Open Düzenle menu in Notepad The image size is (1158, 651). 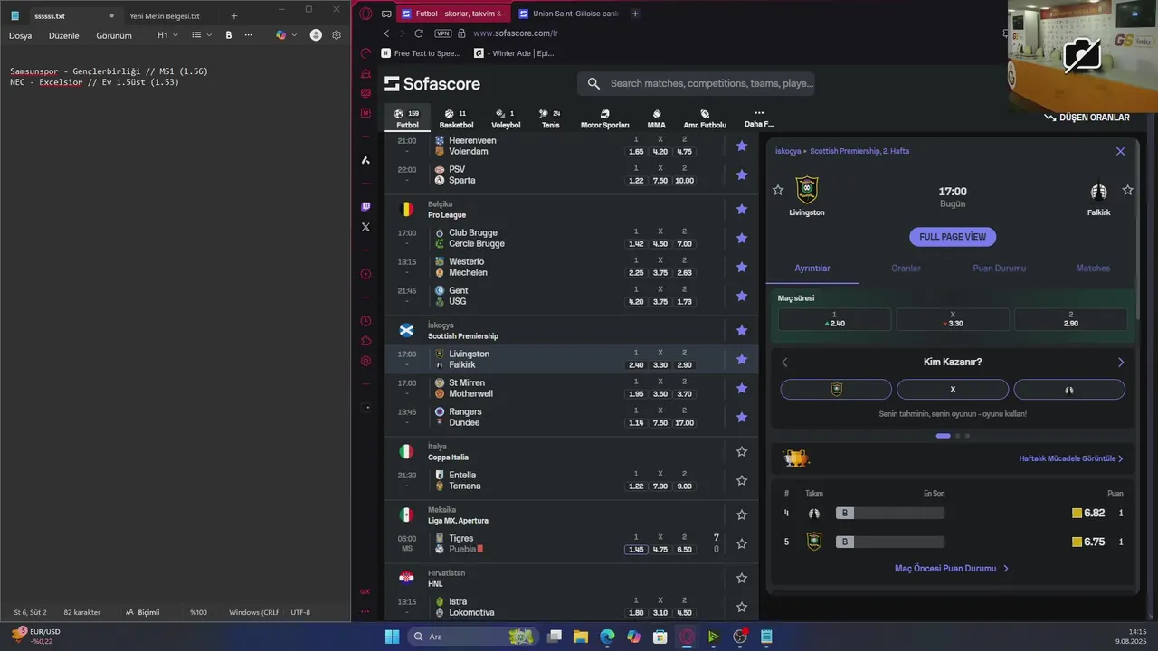tap(64, 35)
